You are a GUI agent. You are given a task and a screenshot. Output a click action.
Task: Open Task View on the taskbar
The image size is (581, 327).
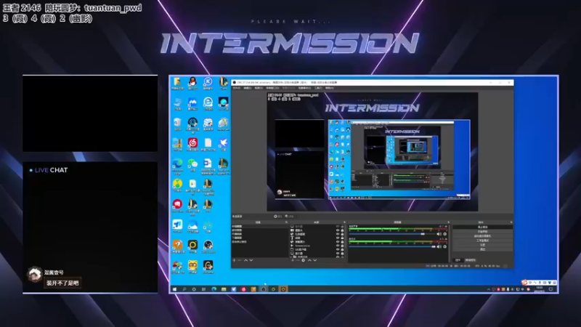tap(203, 289)
